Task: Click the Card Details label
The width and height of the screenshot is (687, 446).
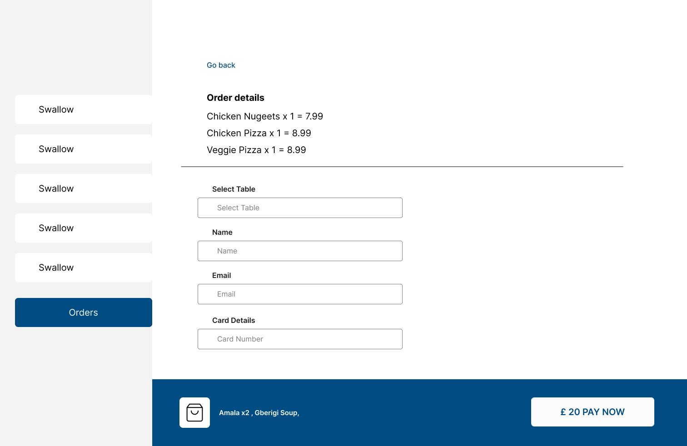Action: 234,320
